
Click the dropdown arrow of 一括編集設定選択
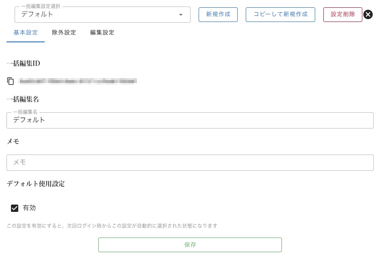(x=181, y=15)
